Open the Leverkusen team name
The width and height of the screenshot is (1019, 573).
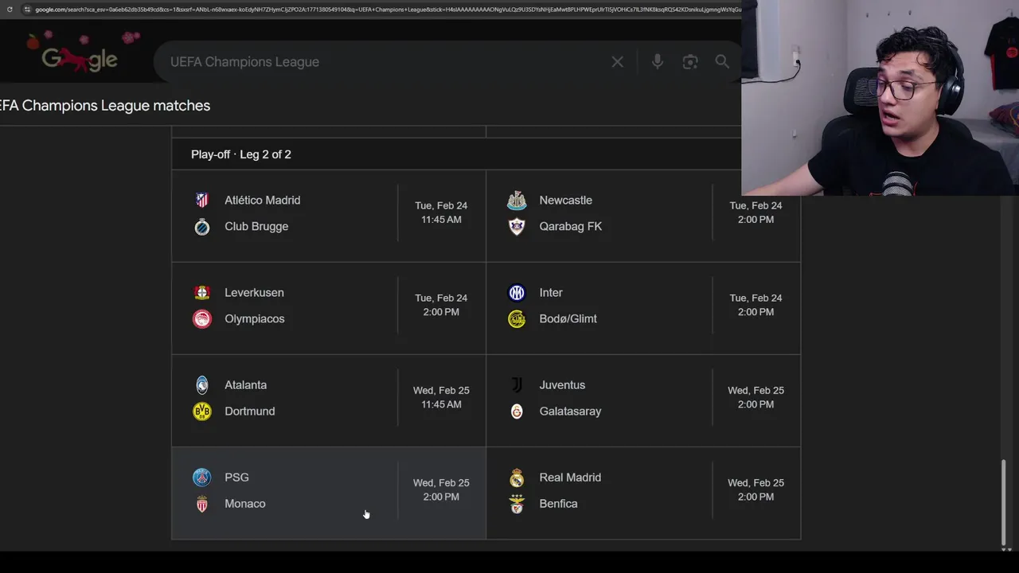[254, 293]
